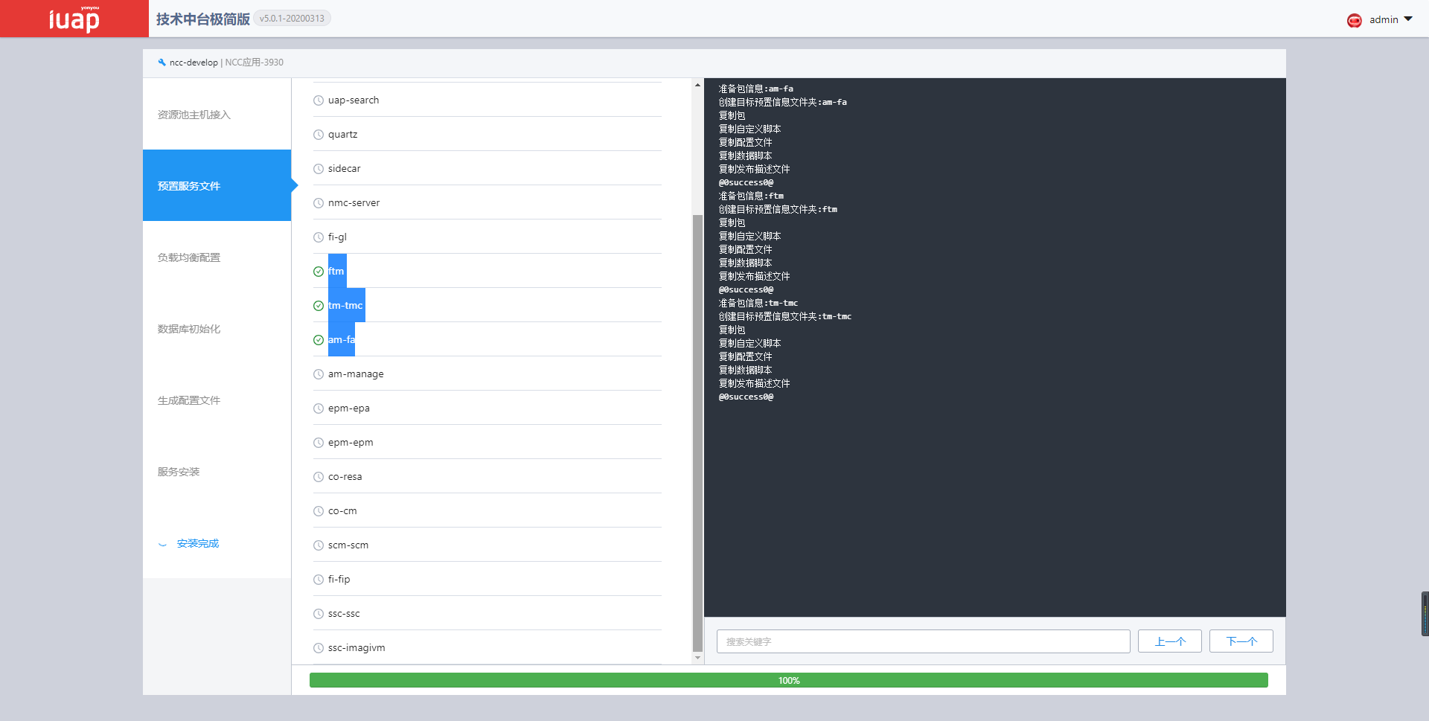Image resolution: width=1429 pixels, height=721 pixels.
Task: Click the green check icon beside ftm
Action: (x=319, y=272)
